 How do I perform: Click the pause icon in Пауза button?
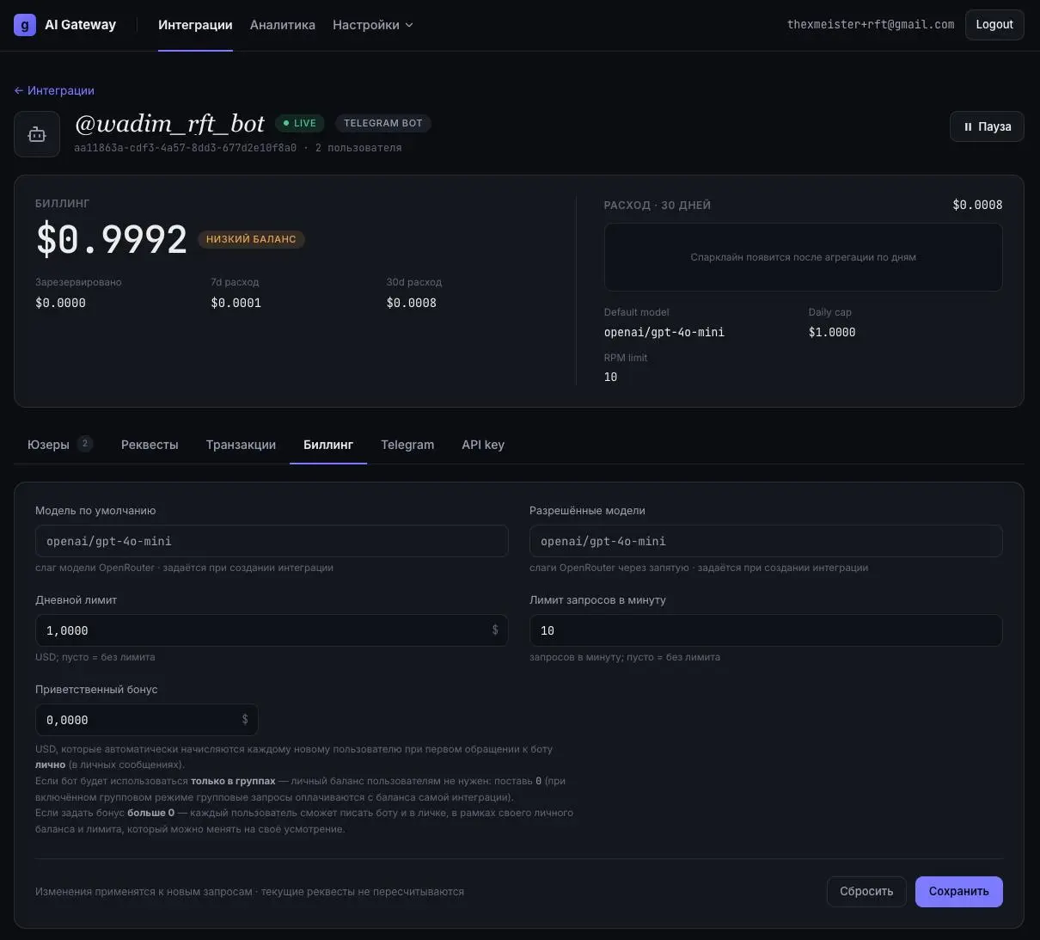[x=968, y=126]
